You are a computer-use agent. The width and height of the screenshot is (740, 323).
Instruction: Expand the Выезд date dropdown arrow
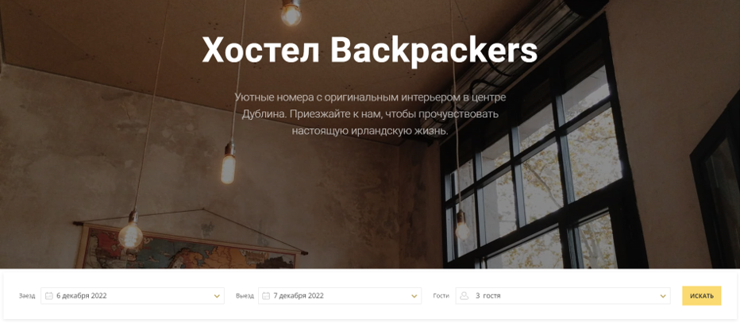point(414,297)
